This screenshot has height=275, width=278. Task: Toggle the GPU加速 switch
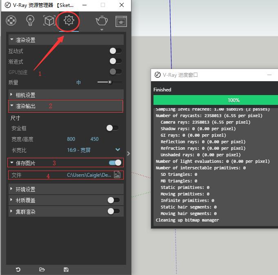pyautogui.click(x=116, y=72)
